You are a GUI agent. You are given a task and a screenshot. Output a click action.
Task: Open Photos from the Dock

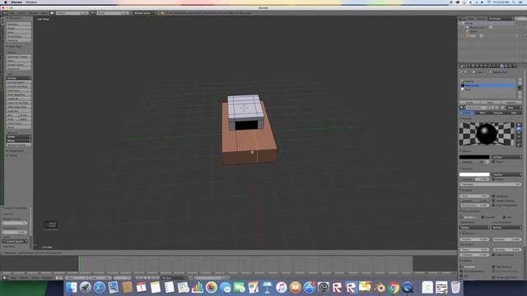coord(212,288)
